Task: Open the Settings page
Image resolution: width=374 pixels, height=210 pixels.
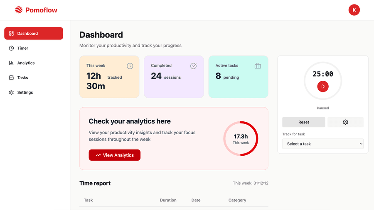Action: (34, 92)
